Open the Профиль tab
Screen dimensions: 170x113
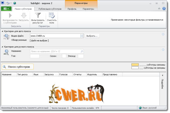[72, 9]
